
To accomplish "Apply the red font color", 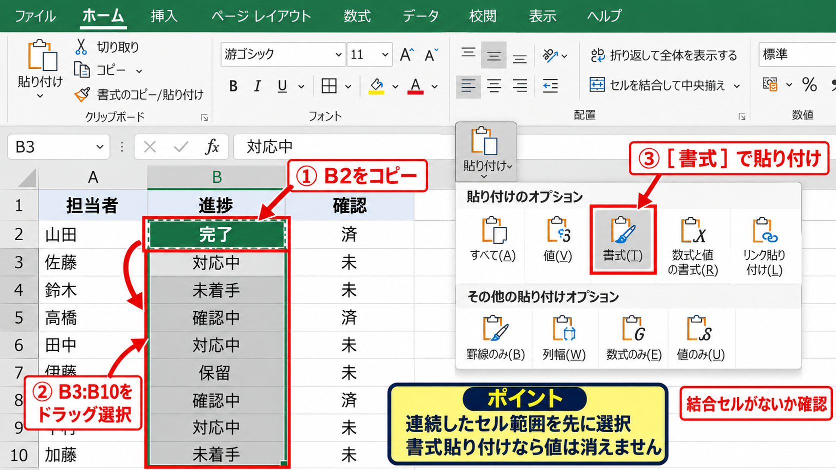I will (x=415, y=86).
